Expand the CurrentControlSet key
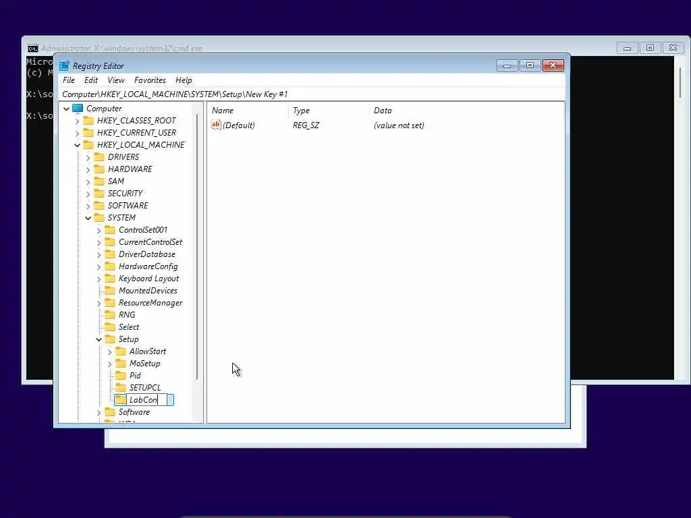Image resolution: width=691 pixels, height=518 pixels. coord(99,242)
